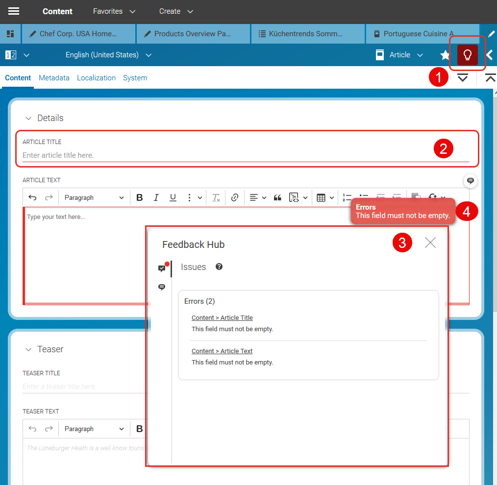Toggle bold formatting
Image resolution: width=497 pixels, height=485 pixels.
click(x=139, y=197)
